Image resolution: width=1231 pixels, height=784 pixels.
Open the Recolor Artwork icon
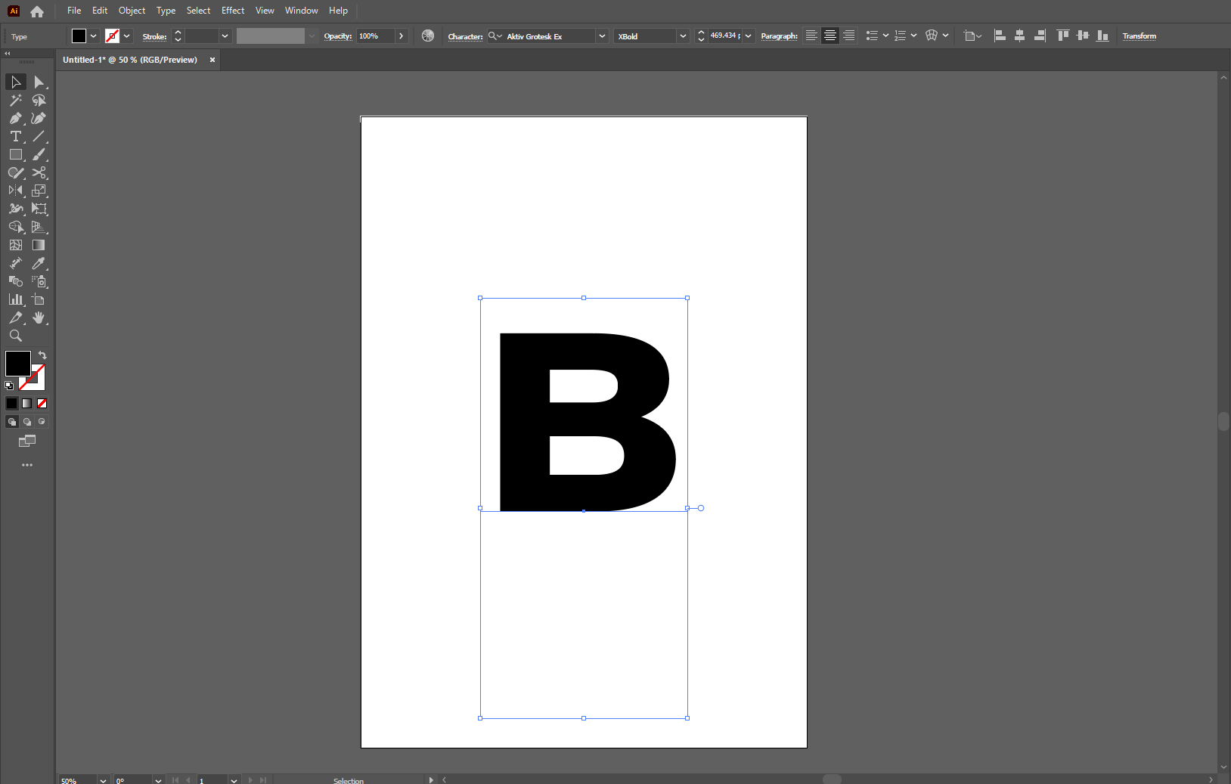[x=428, y=36]
